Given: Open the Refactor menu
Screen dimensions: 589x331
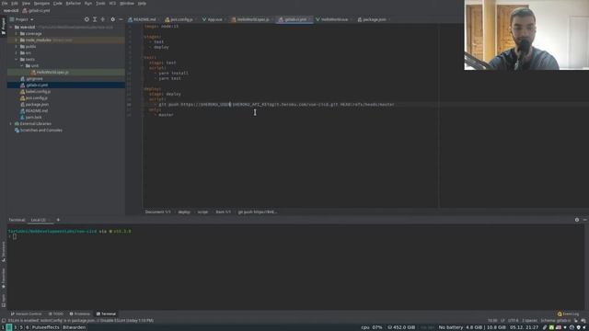Looking at the screenshot, I should click(74, 3).
